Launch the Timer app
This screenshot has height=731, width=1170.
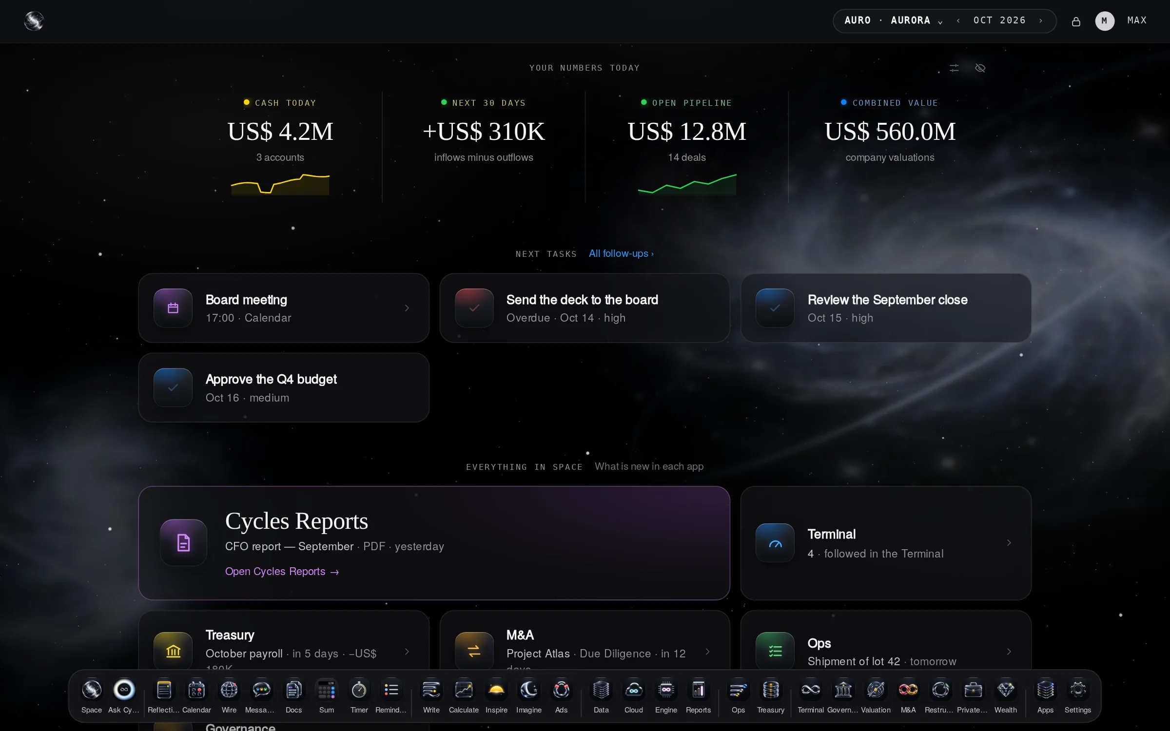(359, 690)
